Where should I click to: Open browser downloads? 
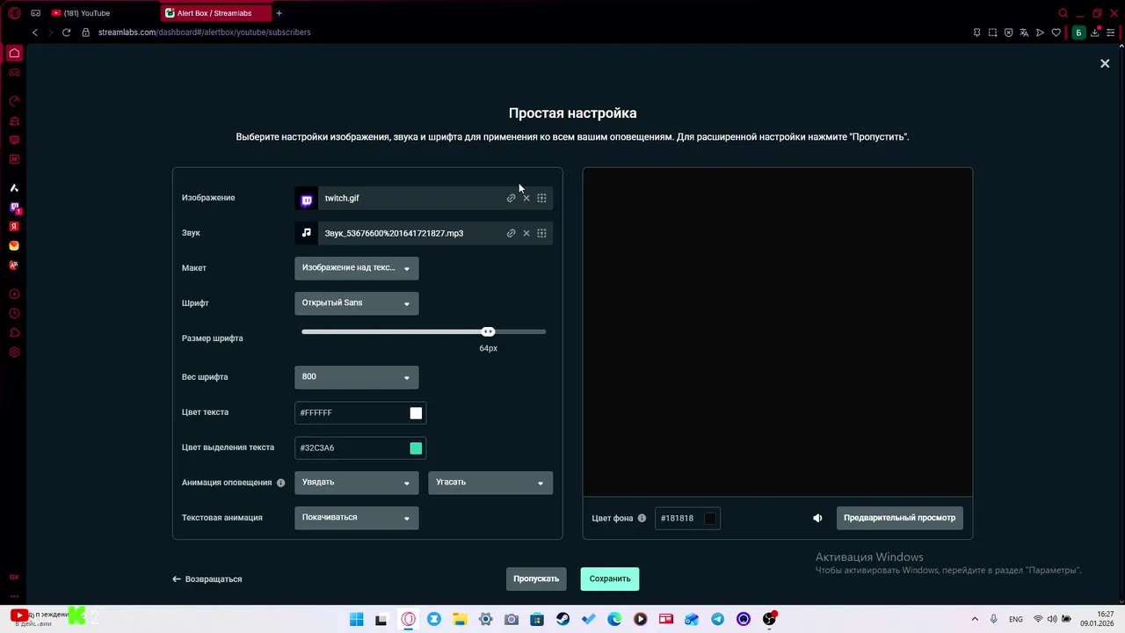coord(1094,33)
